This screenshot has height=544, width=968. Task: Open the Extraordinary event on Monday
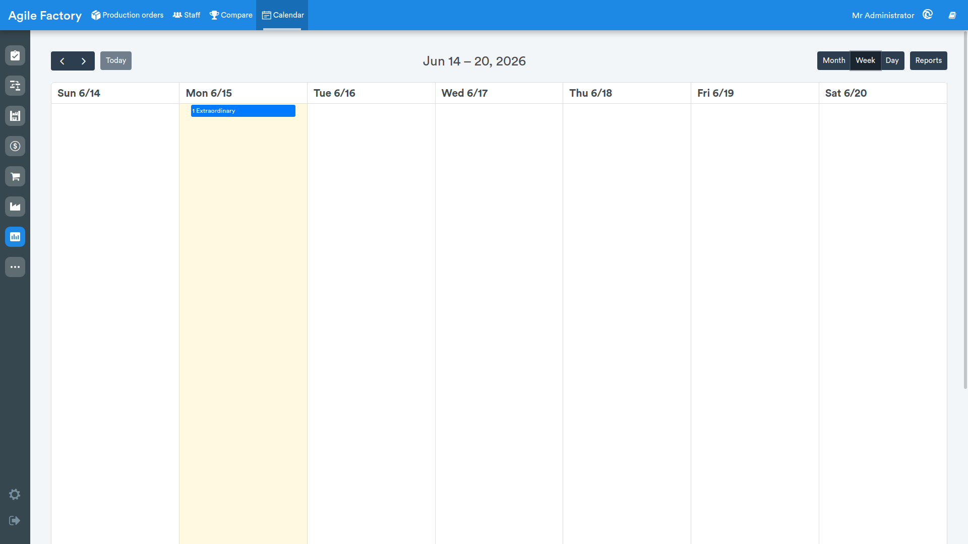(243, 111)
